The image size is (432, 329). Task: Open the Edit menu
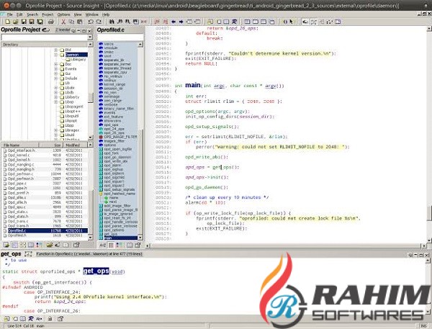click(19, 14)
